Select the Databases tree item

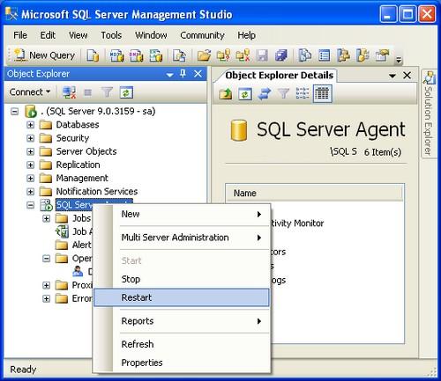click(x=78, y=125)
